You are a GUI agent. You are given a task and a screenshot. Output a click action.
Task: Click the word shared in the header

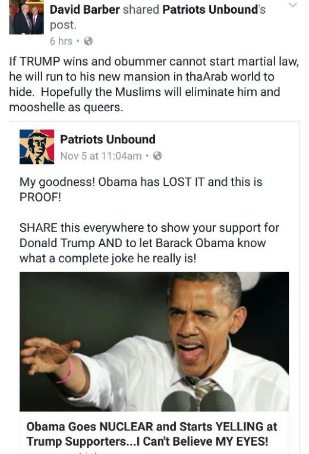pos(141,10)
